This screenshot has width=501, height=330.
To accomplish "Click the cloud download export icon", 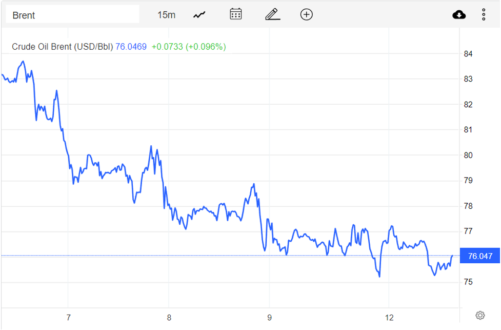I will pos(458,14).
